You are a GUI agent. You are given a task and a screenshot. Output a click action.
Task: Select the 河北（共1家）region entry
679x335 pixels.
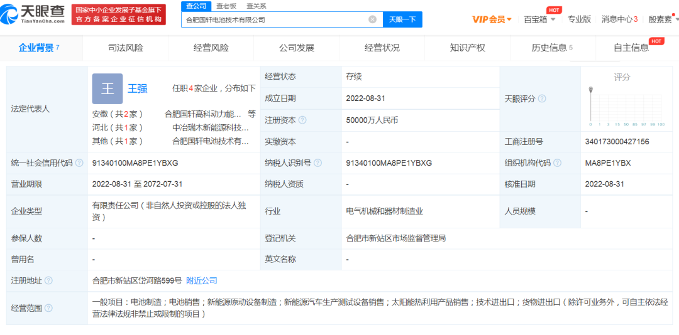coord(118,127)
